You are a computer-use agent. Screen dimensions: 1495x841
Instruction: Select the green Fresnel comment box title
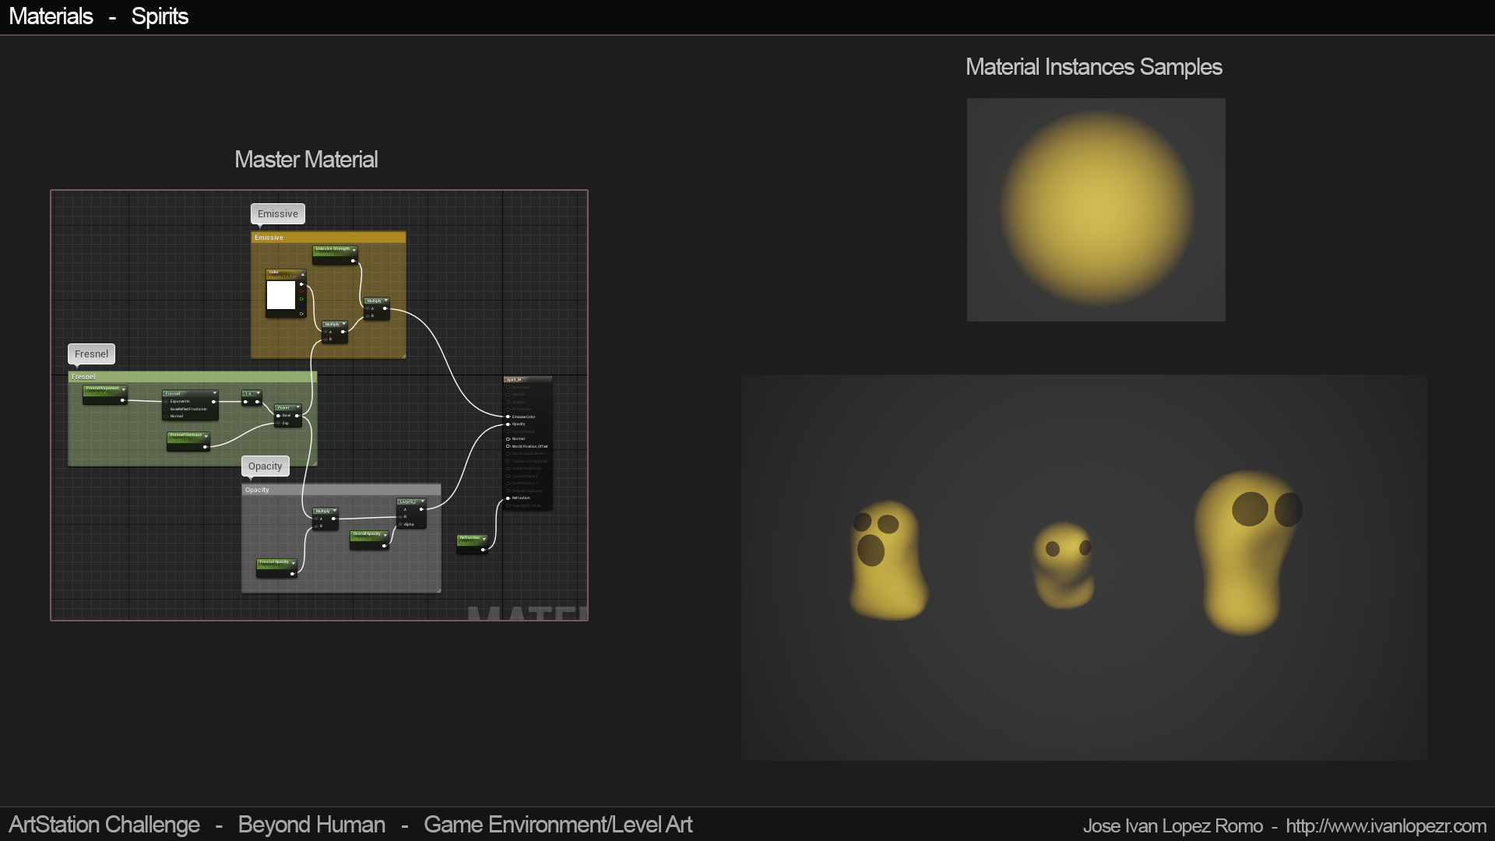pos(192,377)
